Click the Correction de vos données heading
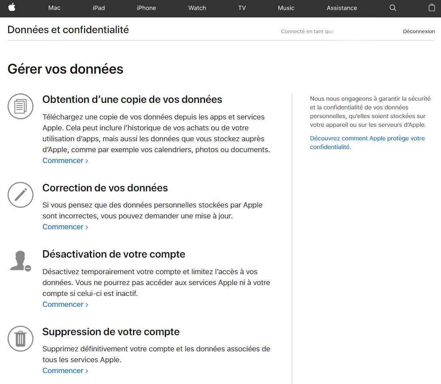This screenshot has width=441, height=384. point(105,188)
